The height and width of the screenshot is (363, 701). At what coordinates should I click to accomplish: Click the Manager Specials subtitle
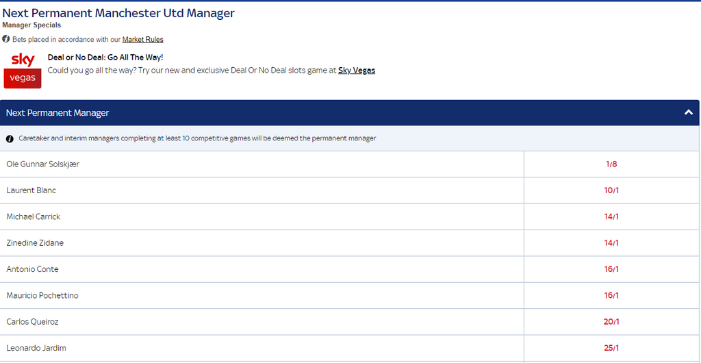[31, 25]
